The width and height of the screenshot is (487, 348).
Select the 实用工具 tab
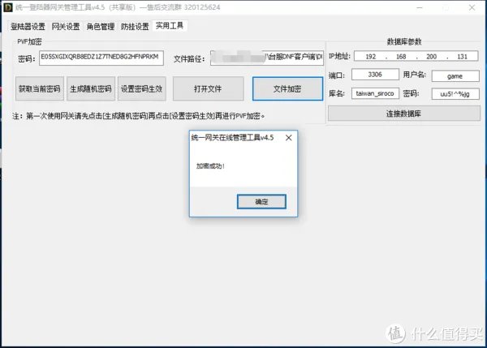coord(170,25)
